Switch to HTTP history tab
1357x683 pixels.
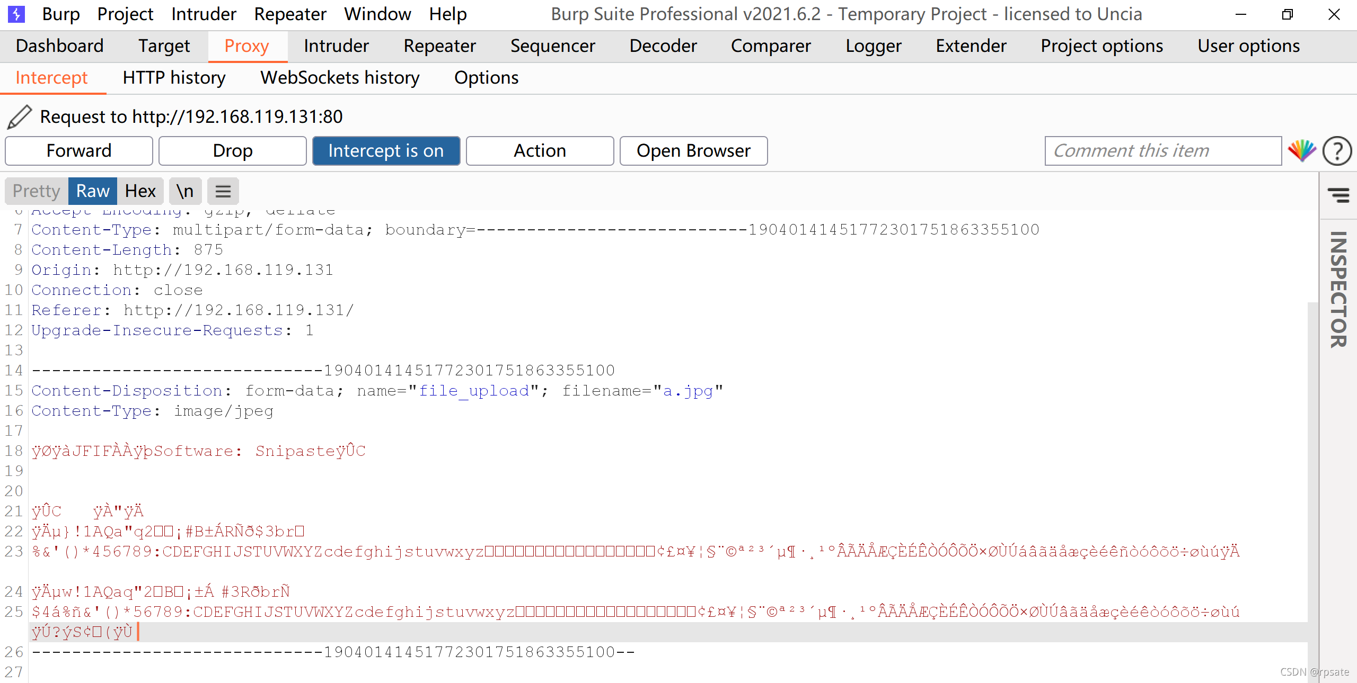pos(174,78)
